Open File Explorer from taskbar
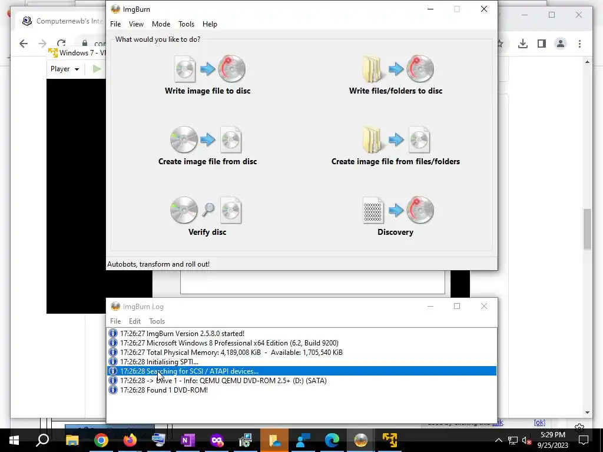 click(x=72, y=440)
